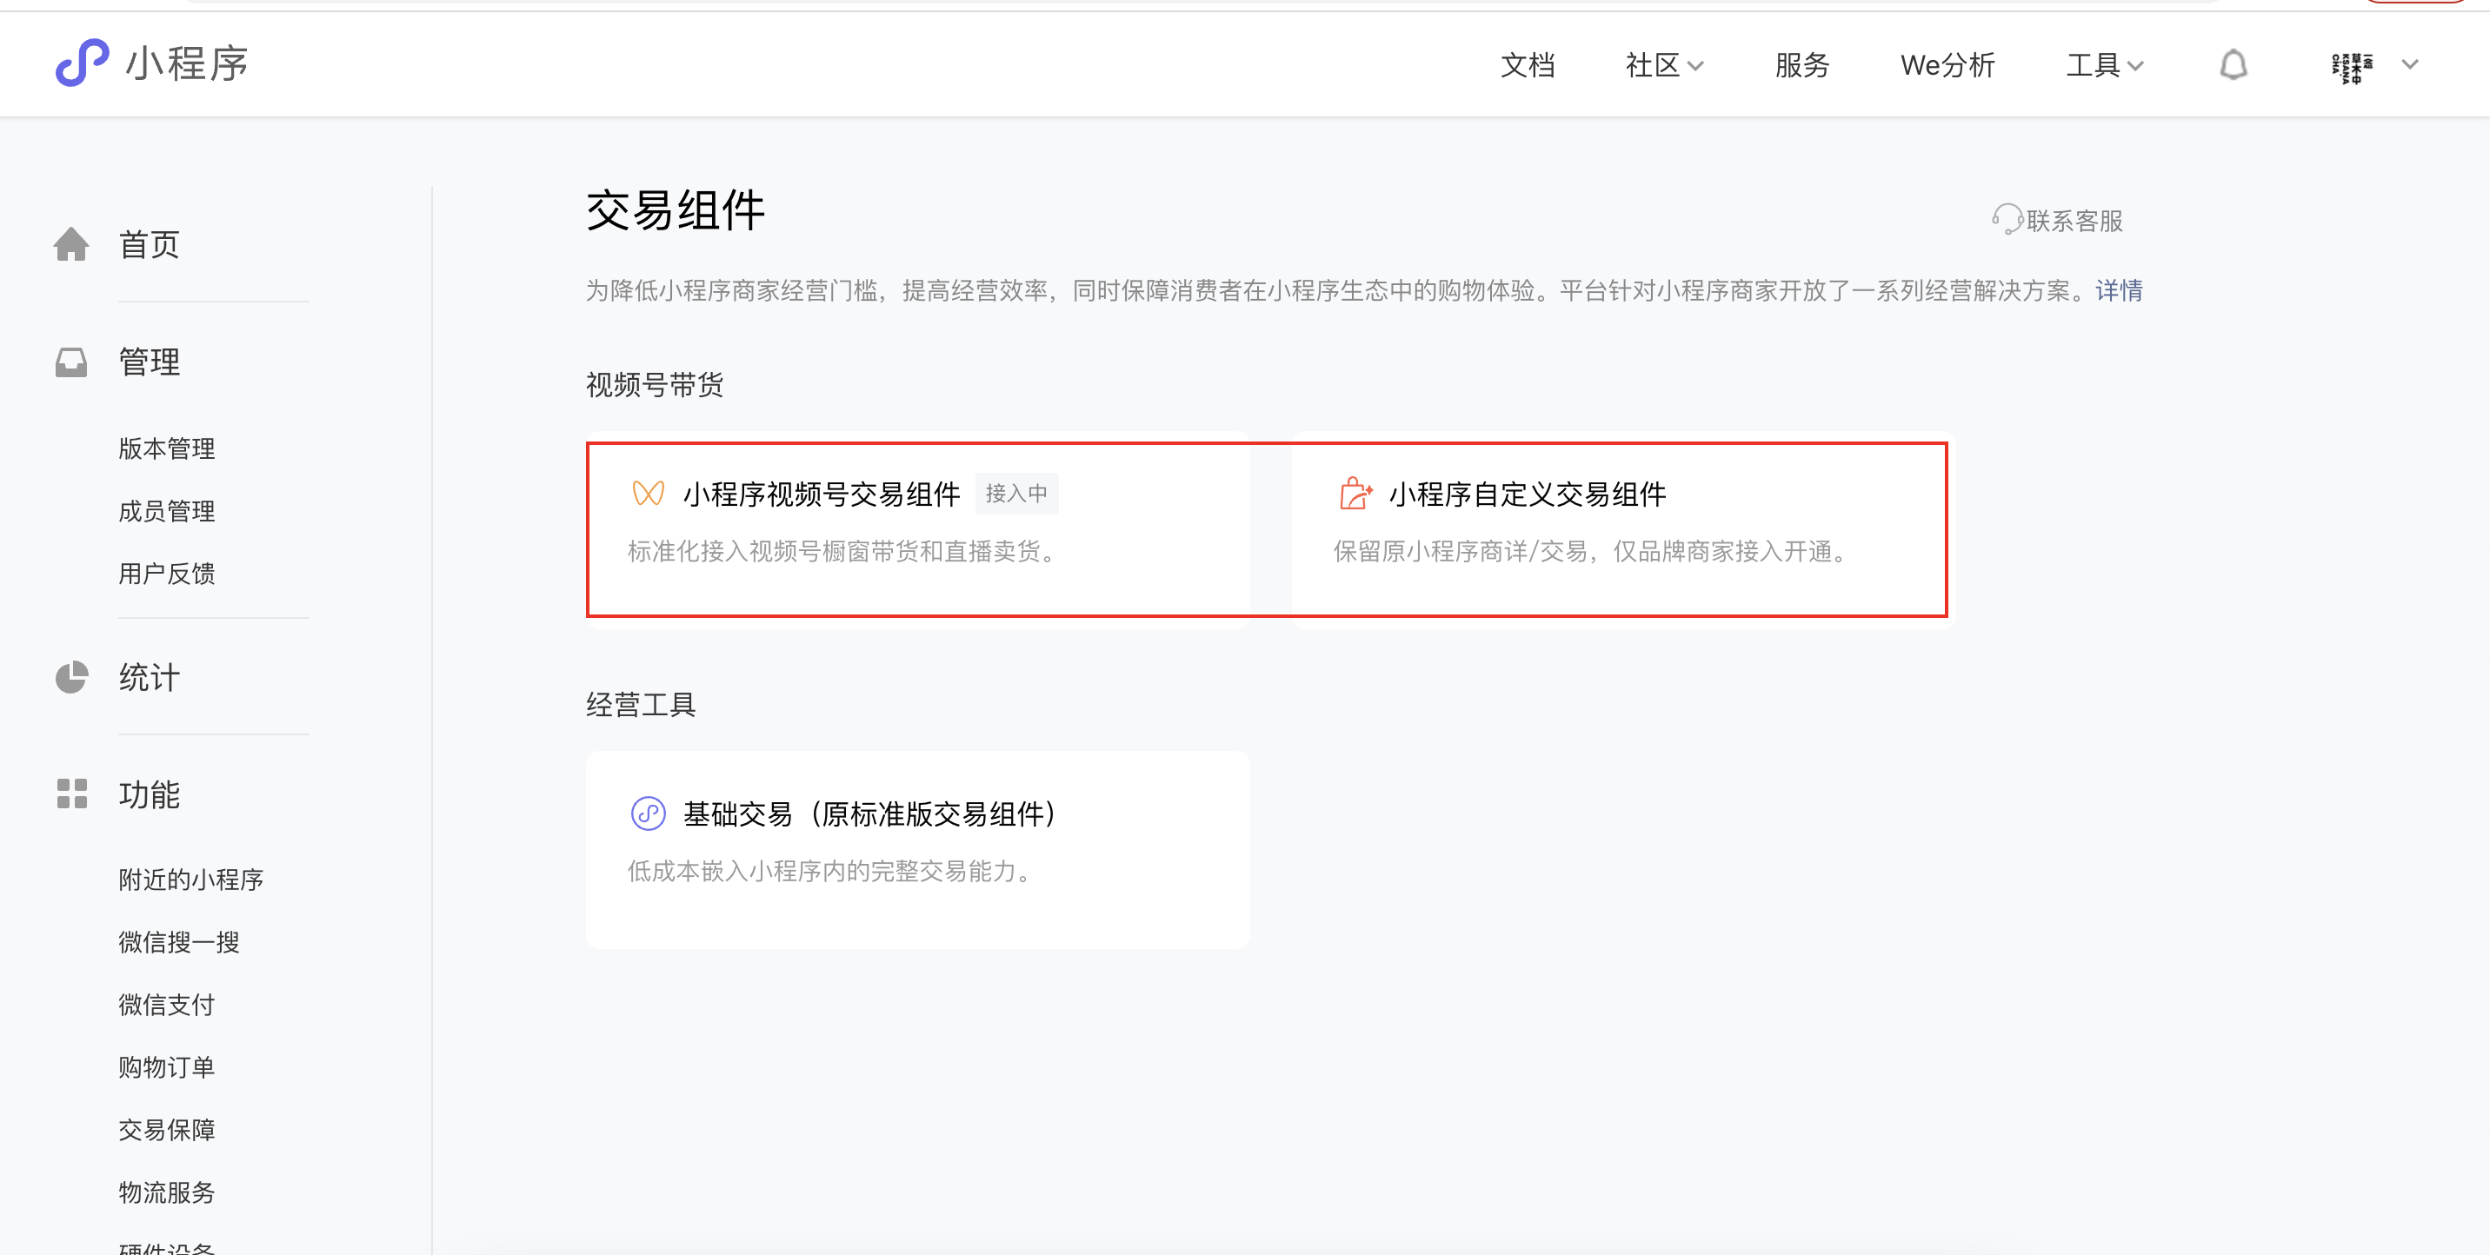Open the account dropdown arrow
This screenshot has height=1255, width=2490.
click(x=2410, y=64)
